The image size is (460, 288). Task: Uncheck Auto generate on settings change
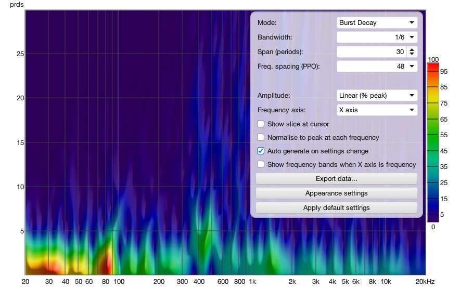coord(261,151)
